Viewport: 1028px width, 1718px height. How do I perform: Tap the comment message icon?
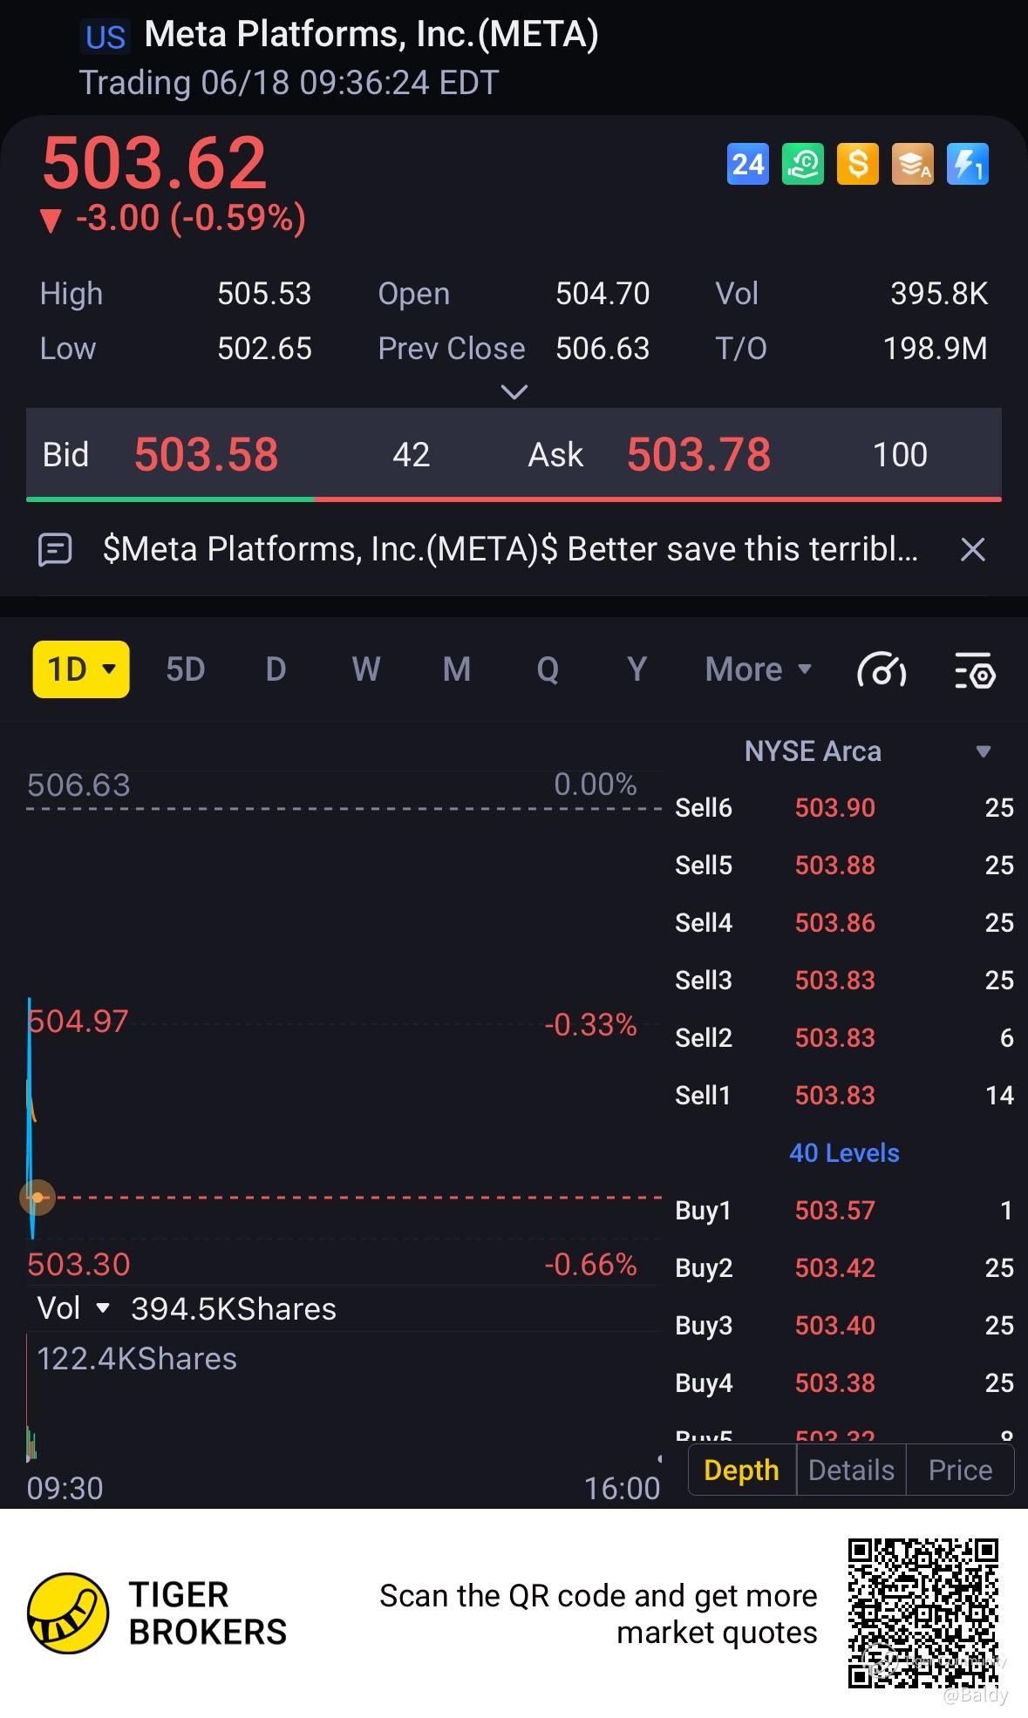tap(55, 549)
